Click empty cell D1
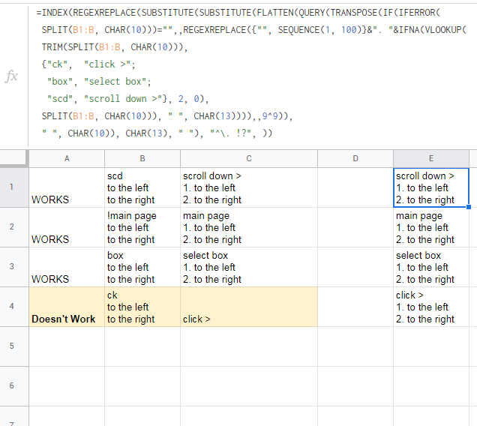 355,187
